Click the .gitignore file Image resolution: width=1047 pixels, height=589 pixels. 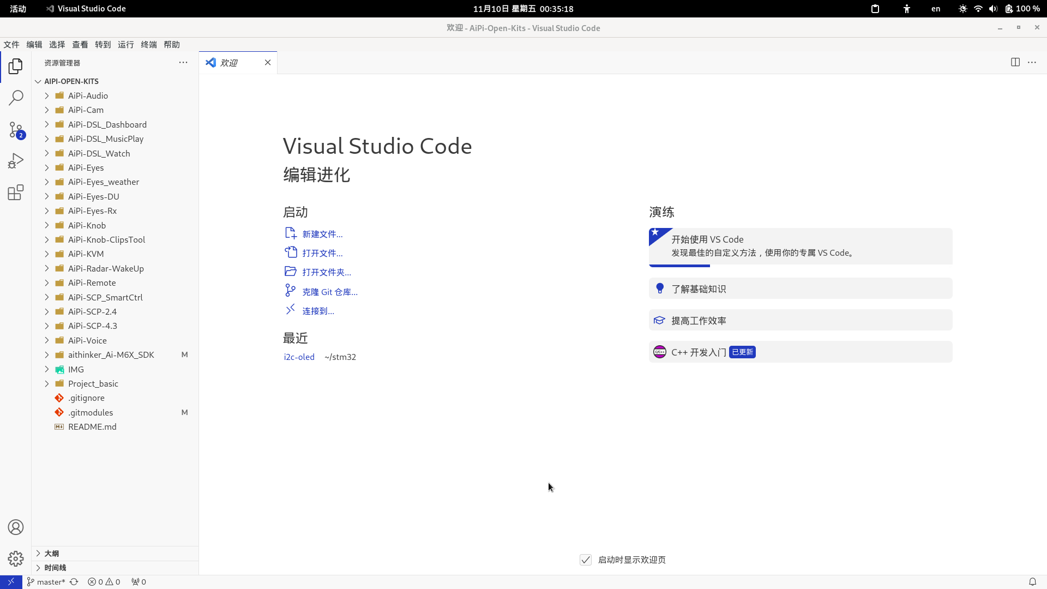pos(115,398)
